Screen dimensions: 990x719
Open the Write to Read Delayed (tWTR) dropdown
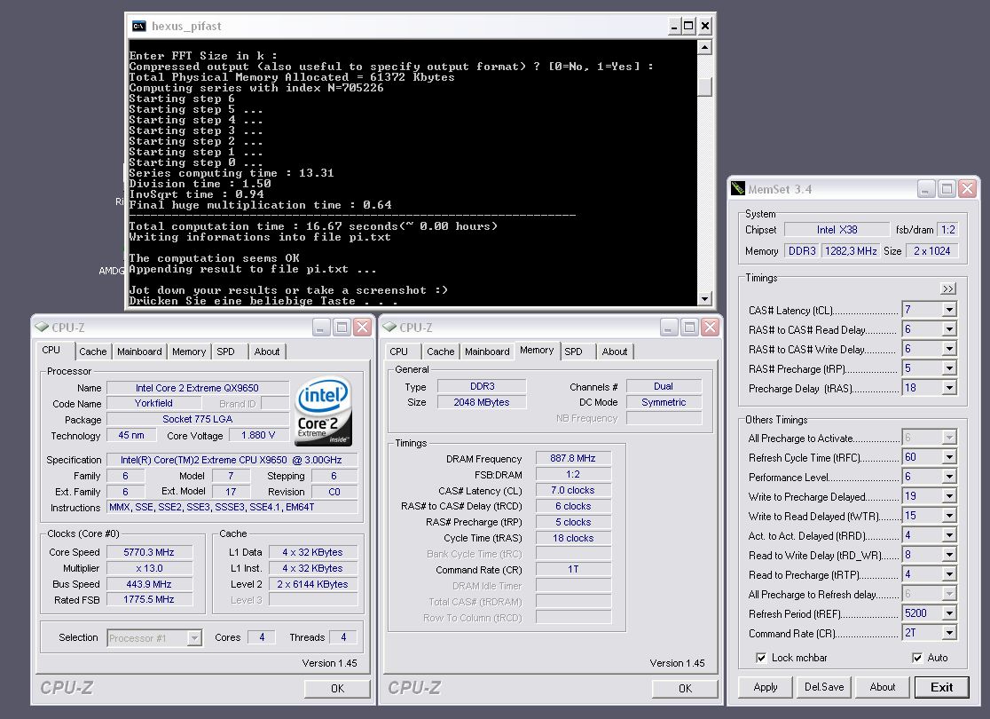coord(949,516)
